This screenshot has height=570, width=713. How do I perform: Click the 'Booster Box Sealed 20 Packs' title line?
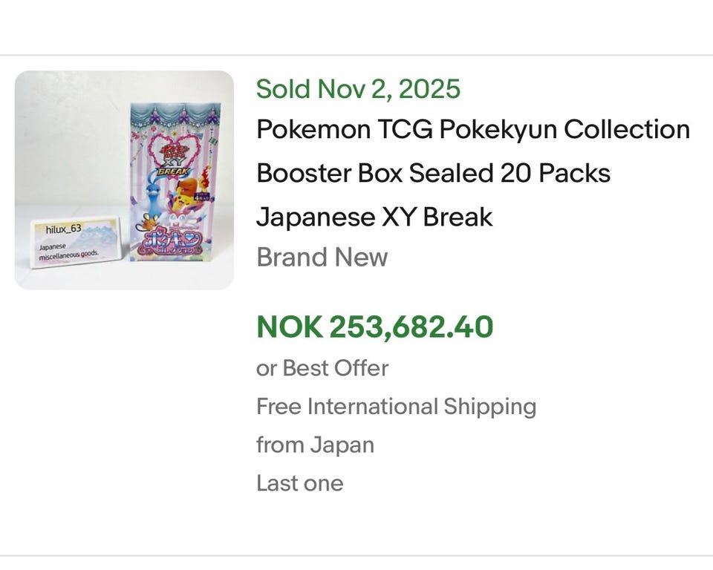[433, 173]
